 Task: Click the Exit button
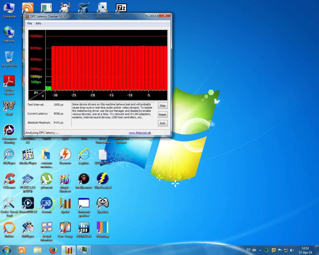coord(162,123)
